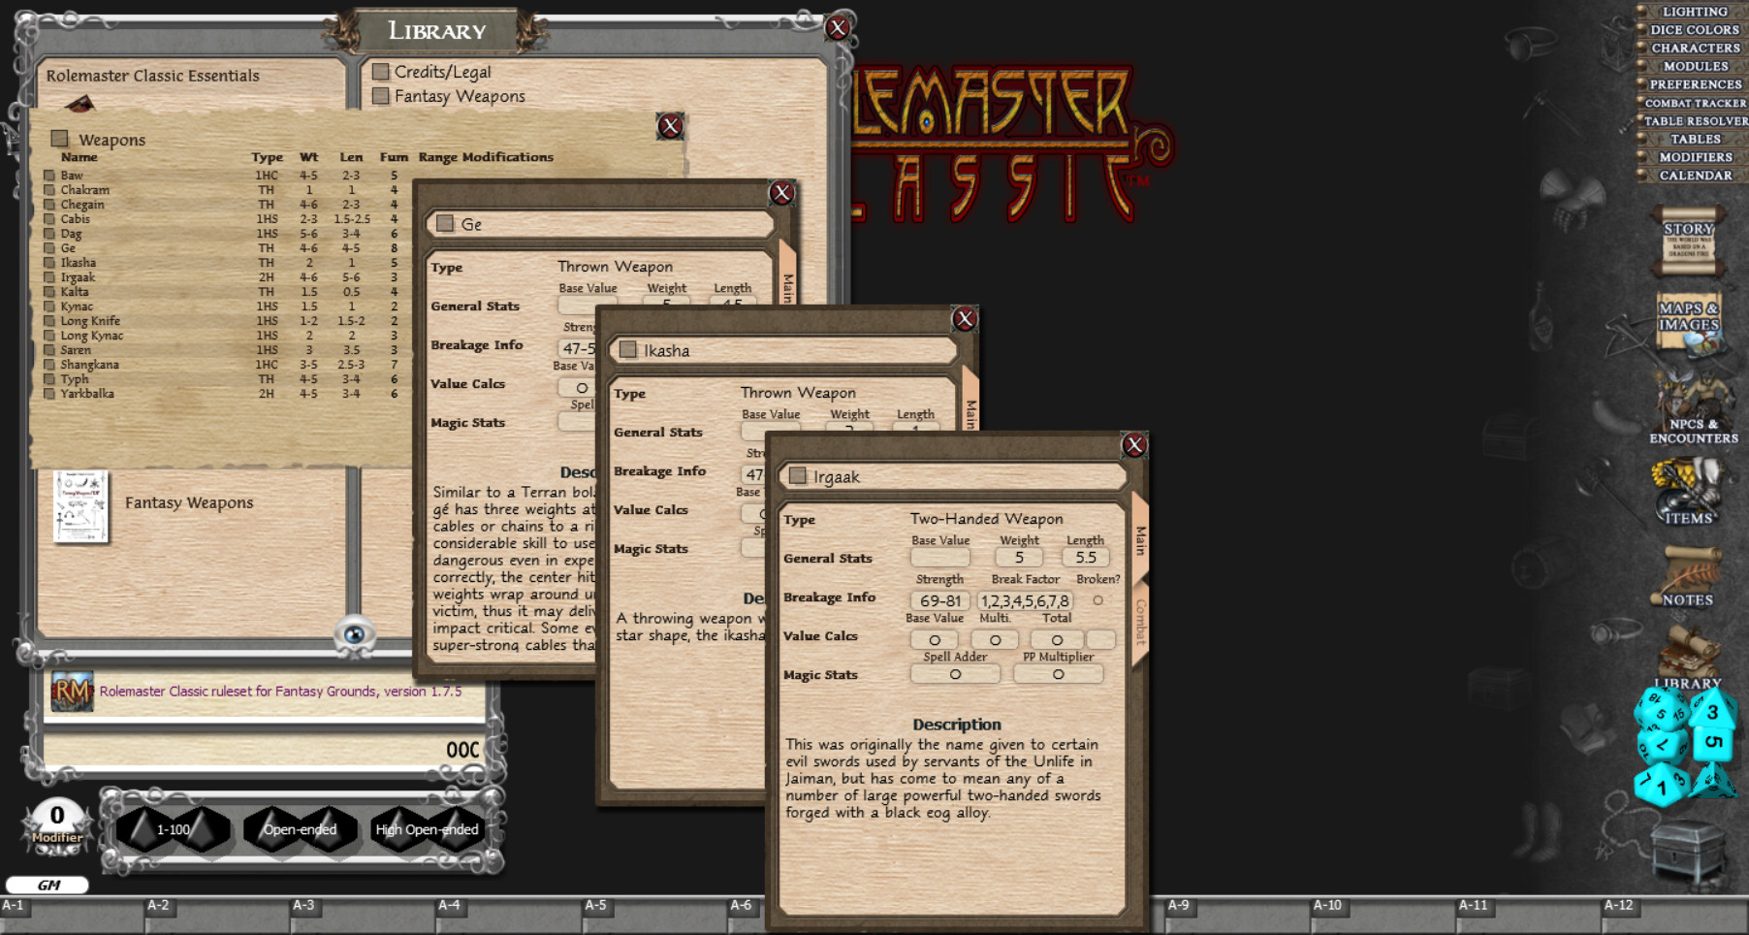Open the Yarkbalka weapon row link

click(48, 394)
